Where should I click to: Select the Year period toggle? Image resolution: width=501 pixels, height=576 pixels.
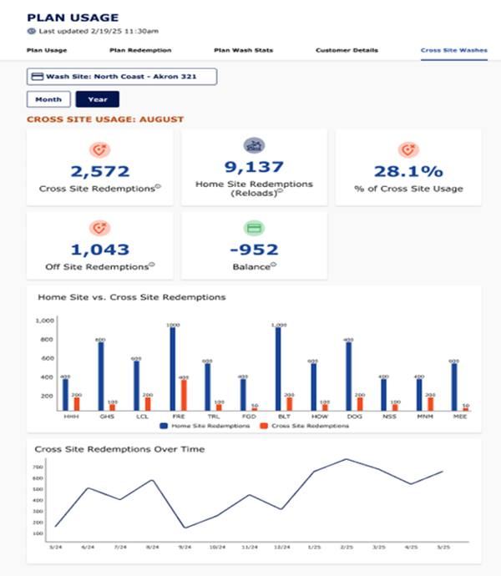click(x=97, y=99)
